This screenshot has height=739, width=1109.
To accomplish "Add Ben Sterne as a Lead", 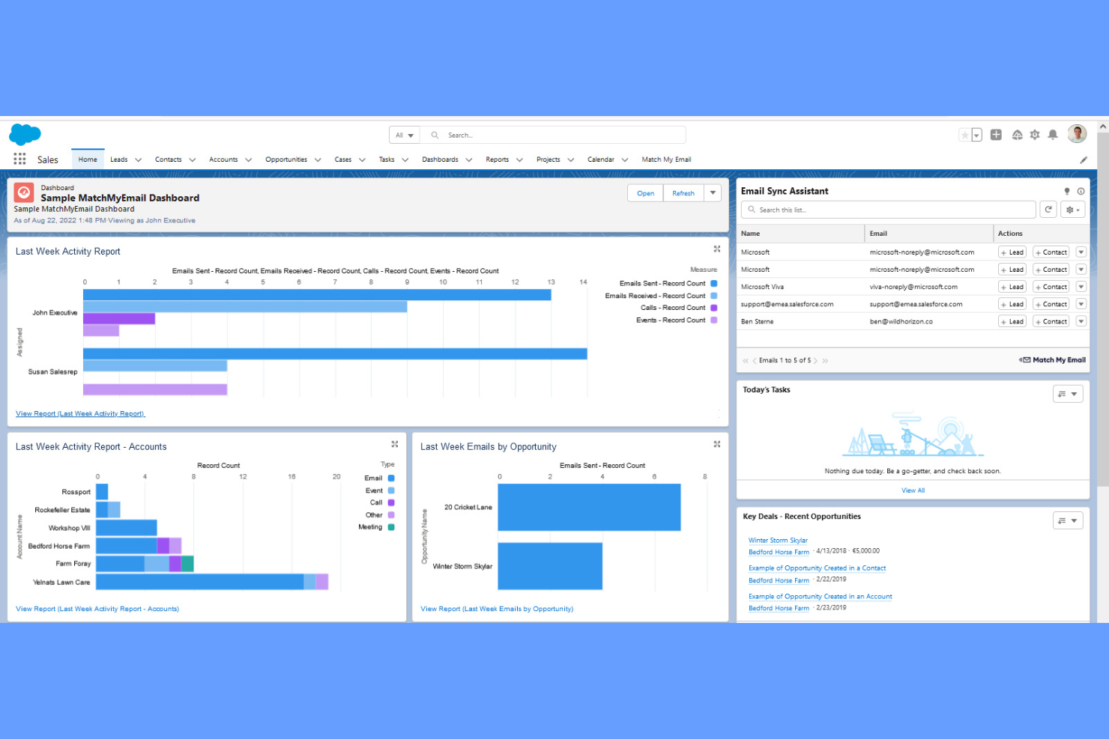I will tap(1012, 321).
